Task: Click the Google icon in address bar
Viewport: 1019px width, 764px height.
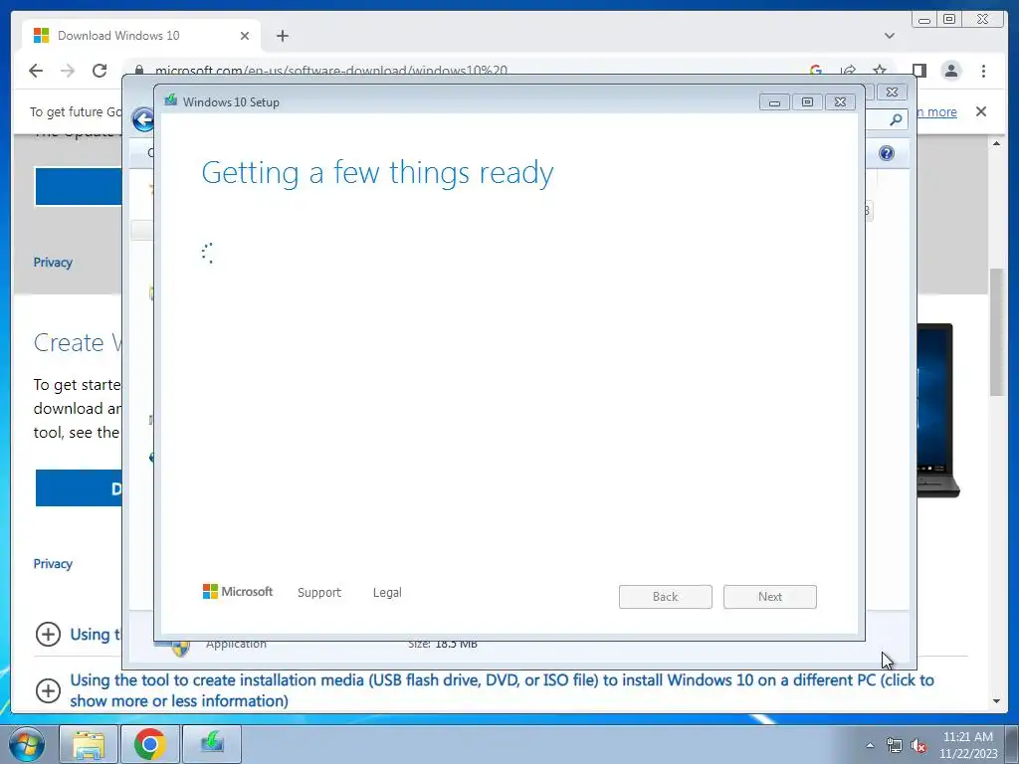Action: 816,71
